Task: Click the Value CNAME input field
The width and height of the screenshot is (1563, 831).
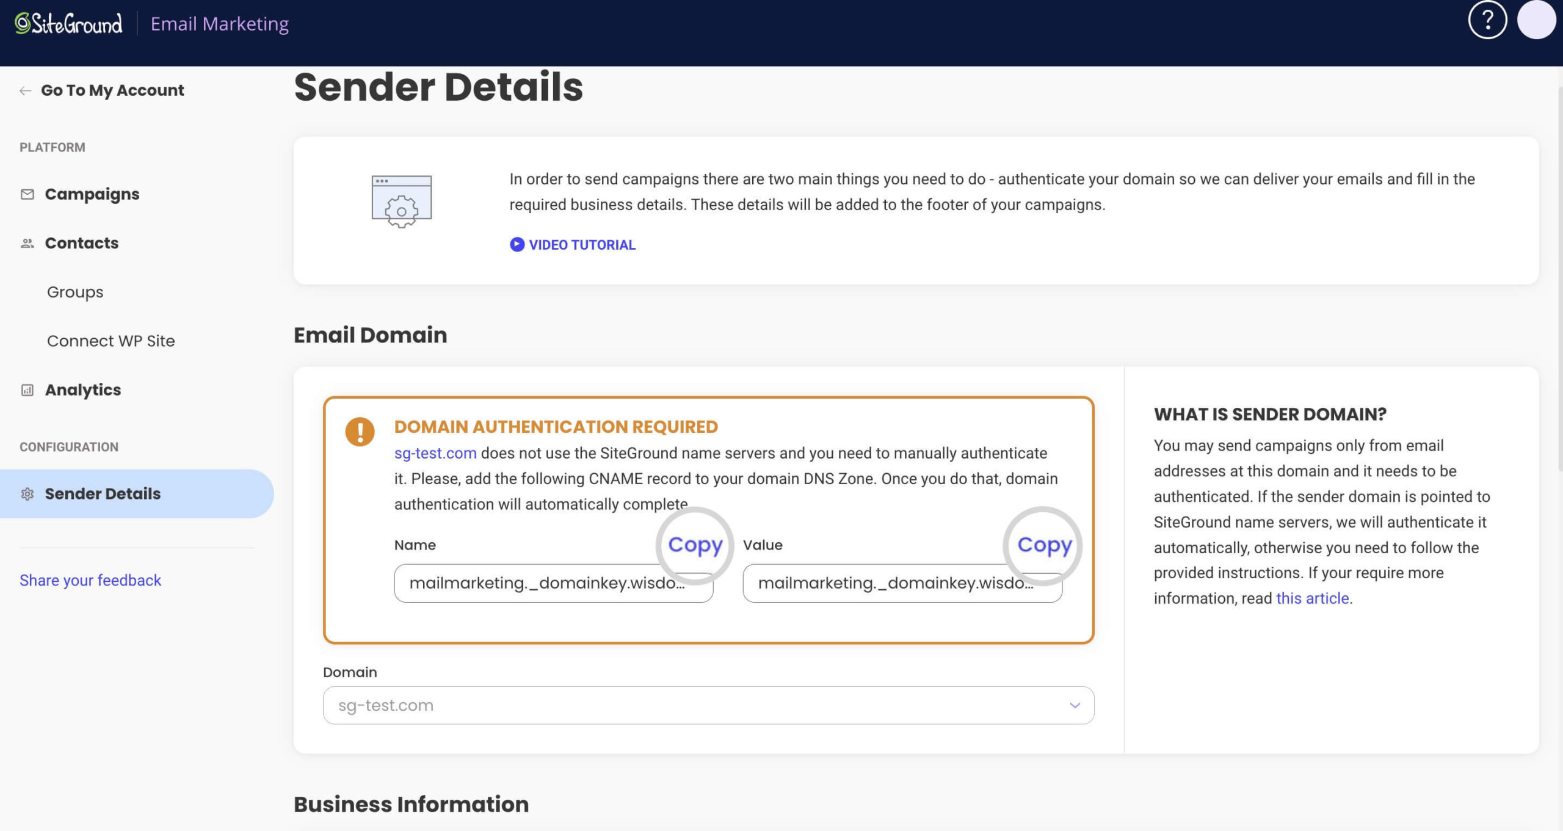Action: tap(902, 583)
